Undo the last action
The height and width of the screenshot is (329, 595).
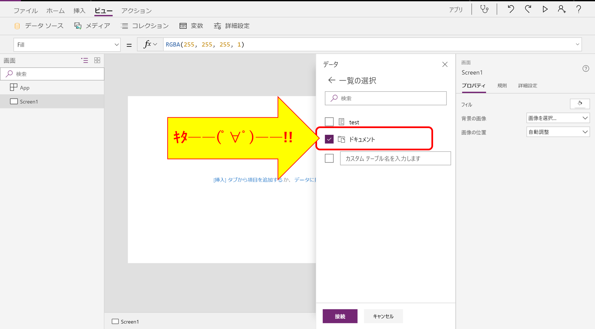point(510,9)
